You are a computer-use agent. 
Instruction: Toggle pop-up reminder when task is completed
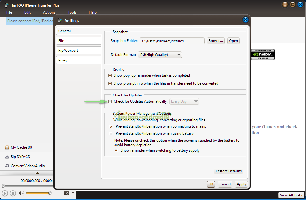point(110,75)
